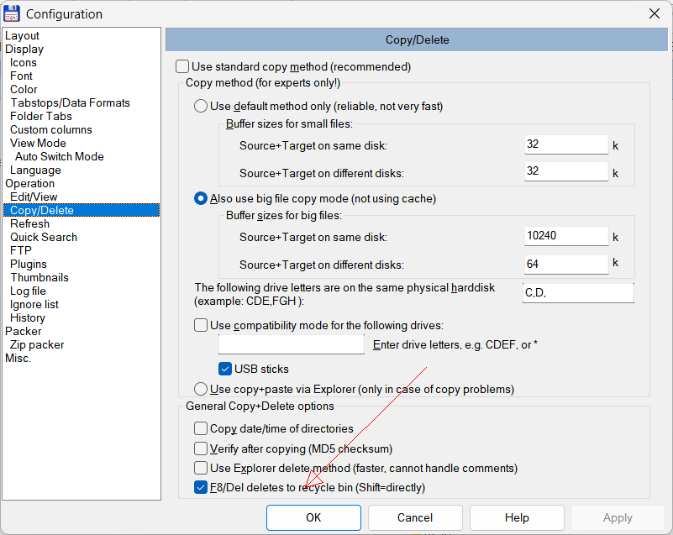
Task: Select the Copy/Delete list entry
Action: click(81, 210)
